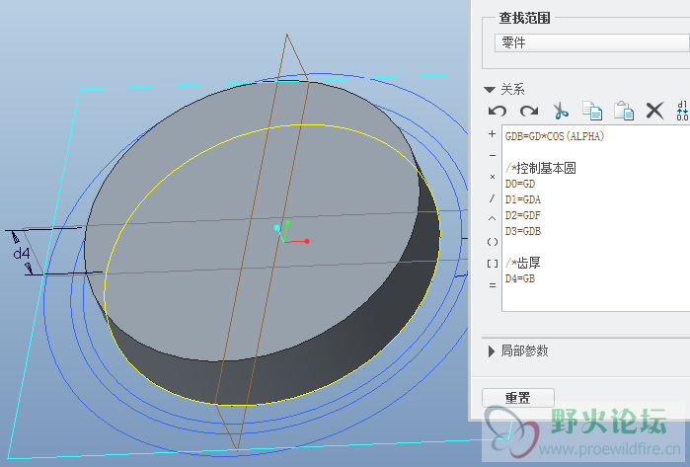Insert multiplication operator from side column
The height and width of the screenshot is (467, 690).
493,178
